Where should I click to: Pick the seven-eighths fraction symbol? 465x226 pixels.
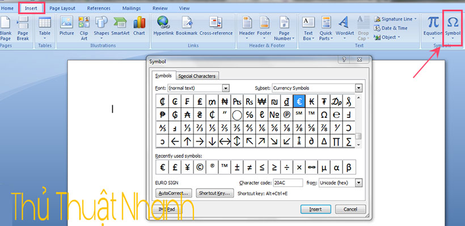324,127
